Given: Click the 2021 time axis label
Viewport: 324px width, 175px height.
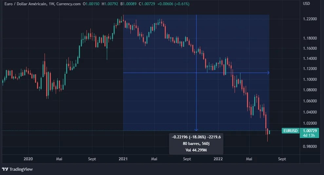Looking at the screenshot, I should pyautogui.click(x=123, y=159).
